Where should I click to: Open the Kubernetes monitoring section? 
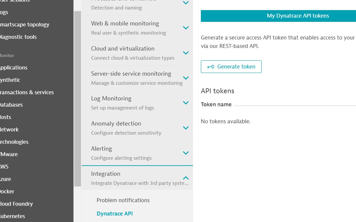12,216
